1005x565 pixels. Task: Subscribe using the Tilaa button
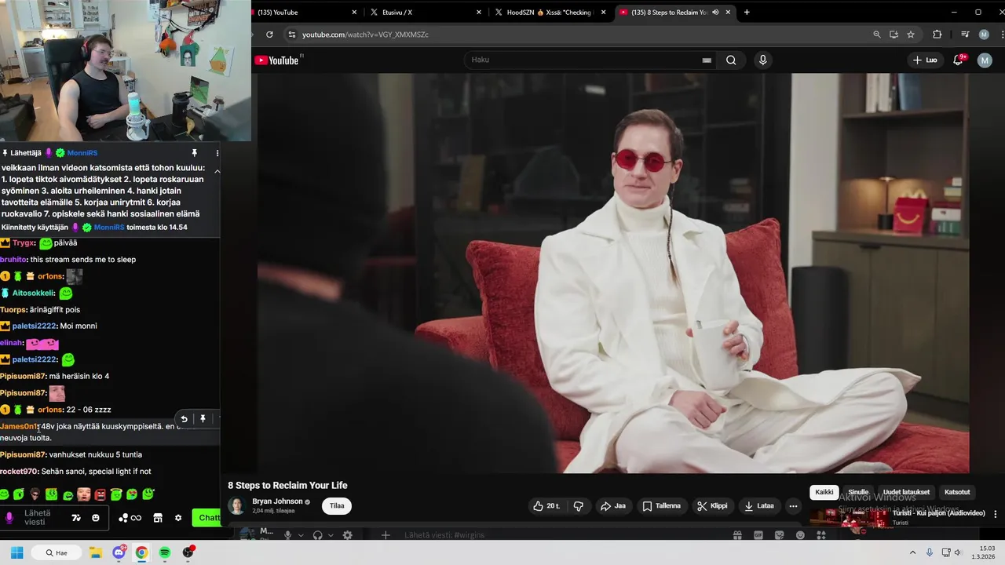pos(337,506)
